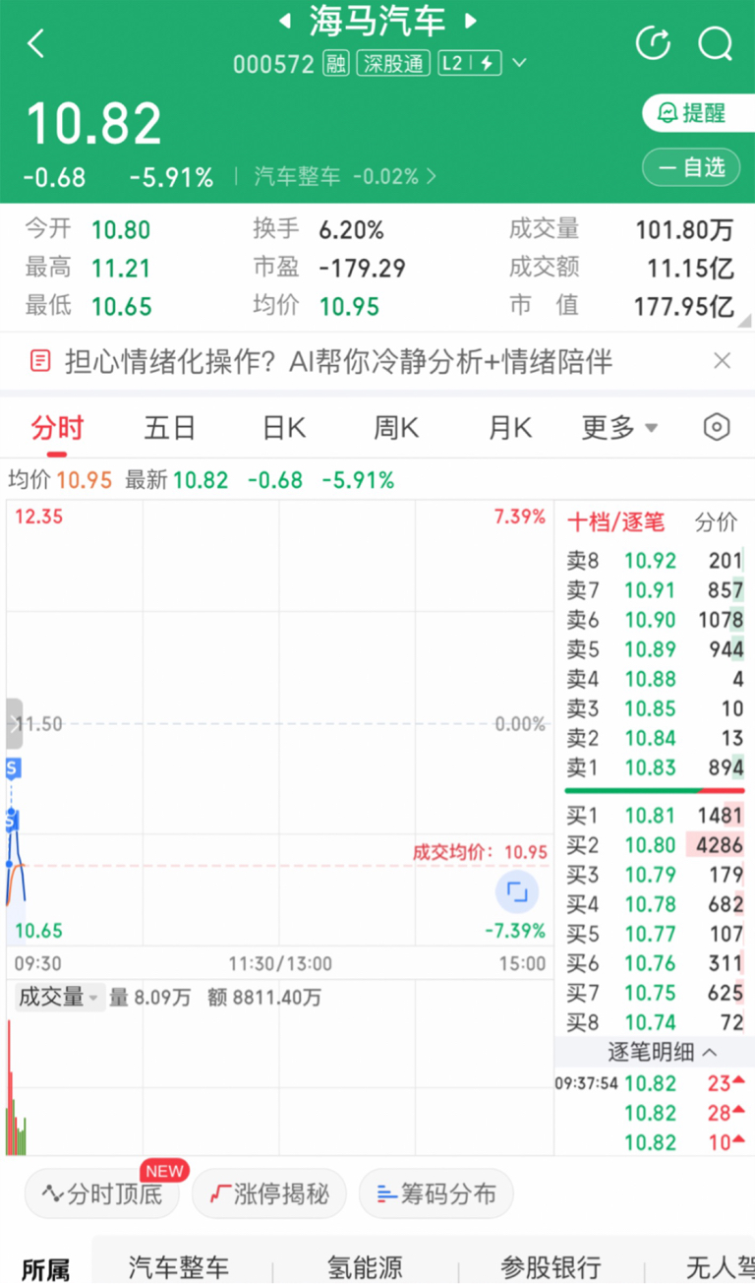Dismiss the AI banner with X

point(722,361)
